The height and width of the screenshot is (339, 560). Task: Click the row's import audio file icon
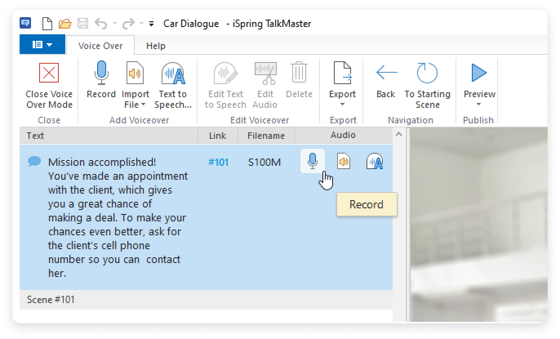(344, 162)
